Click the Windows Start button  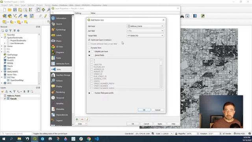pyautogui.click(x=4, y=139)
